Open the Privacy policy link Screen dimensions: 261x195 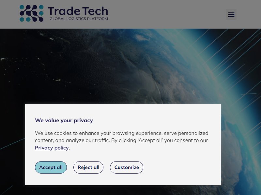click(52, 148)
